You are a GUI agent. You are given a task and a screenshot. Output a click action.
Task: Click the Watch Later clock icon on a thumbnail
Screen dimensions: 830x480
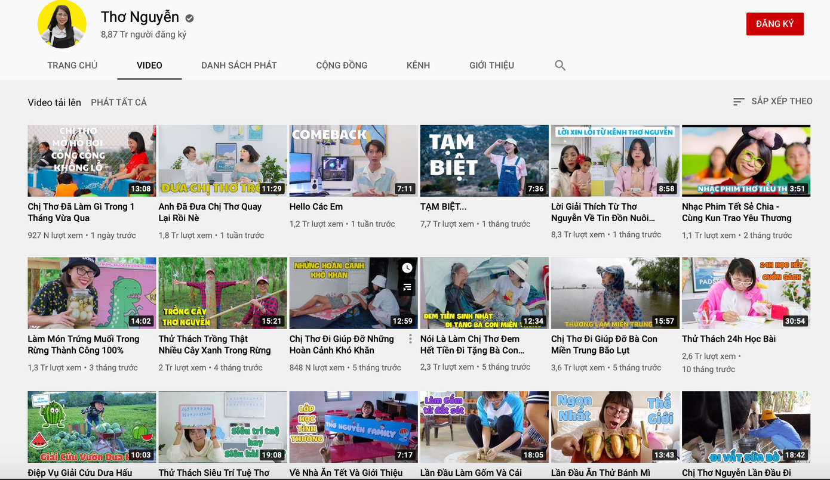pos(407,267)
